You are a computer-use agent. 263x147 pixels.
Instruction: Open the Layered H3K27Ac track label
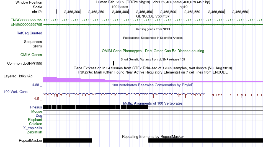pos(18,76)
